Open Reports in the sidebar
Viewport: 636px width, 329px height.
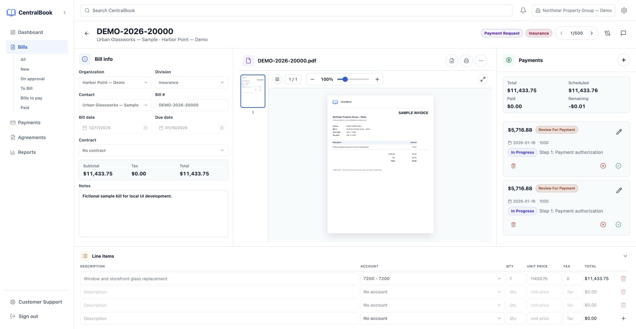pyautogui.click(x=37, y=152)
